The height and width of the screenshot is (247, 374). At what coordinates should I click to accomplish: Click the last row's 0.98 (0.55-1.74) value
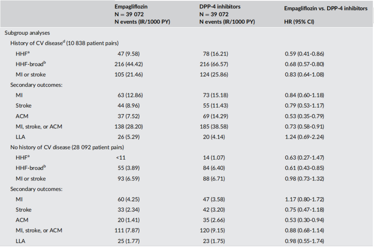tap(304, 241)
